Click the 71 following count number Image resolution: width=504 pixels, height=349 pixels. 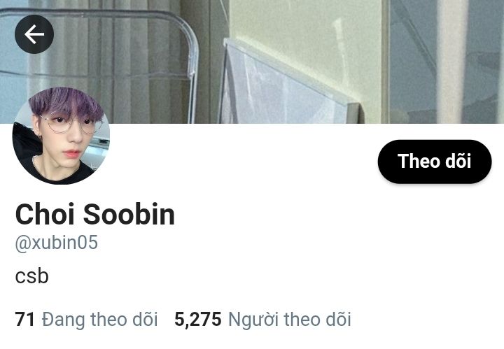[x=24, y=320]
